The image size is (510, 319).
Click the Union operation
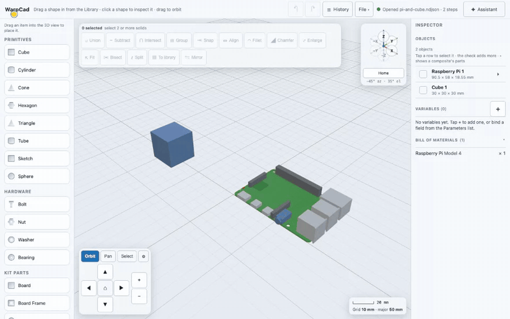[x=92, y=40]
